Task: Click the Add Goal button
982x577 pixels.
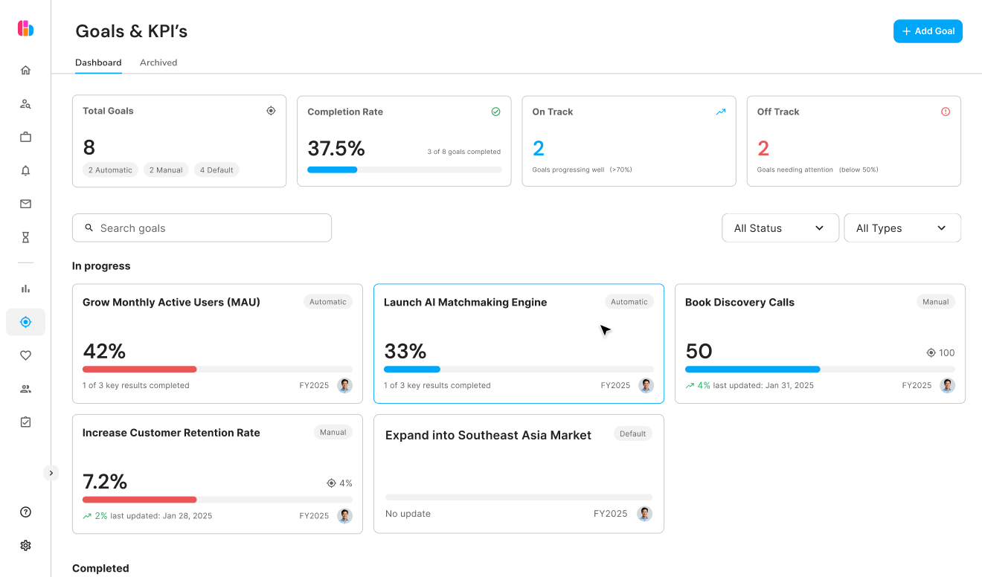Action: point(928,31)
